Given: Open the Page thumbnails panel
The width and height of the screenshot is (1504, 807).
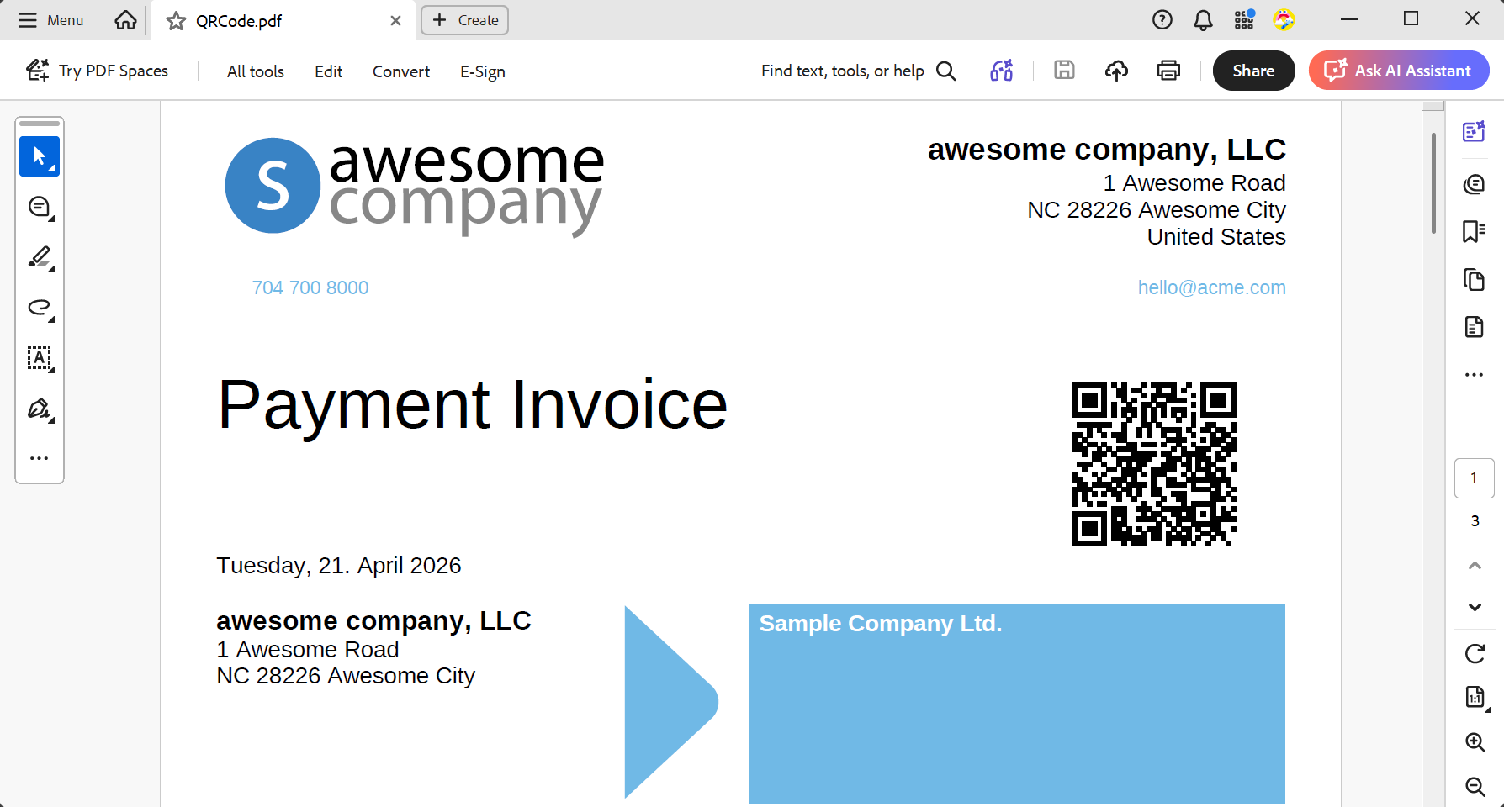Looking at the screenshot, I should coord(1474,282).
